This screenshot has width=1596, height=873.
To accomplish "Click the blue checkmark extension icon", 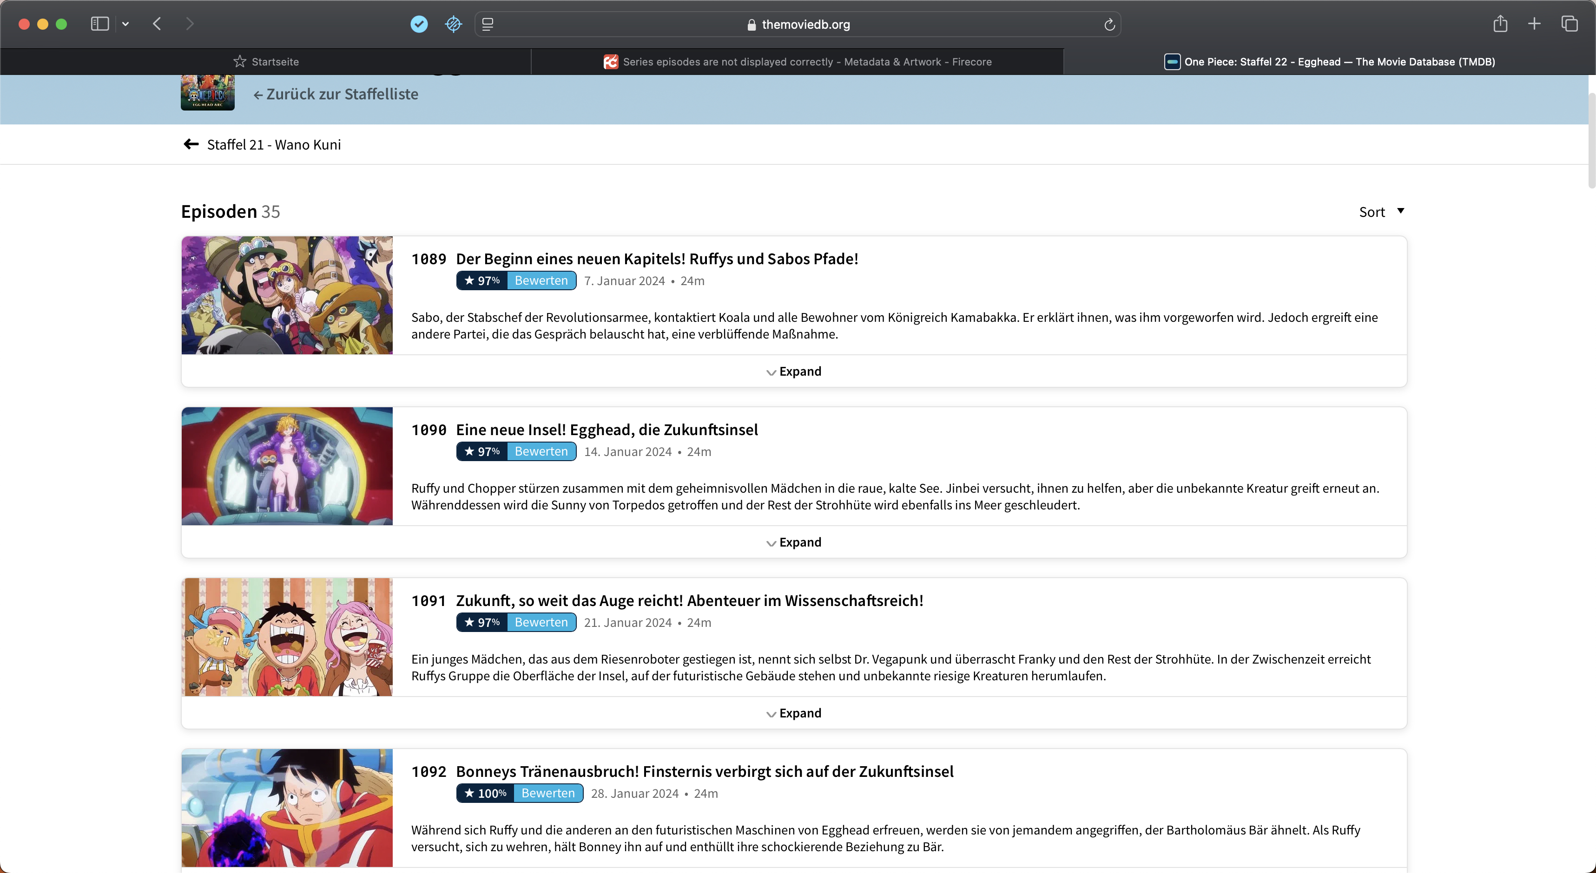I will (419, 24).
